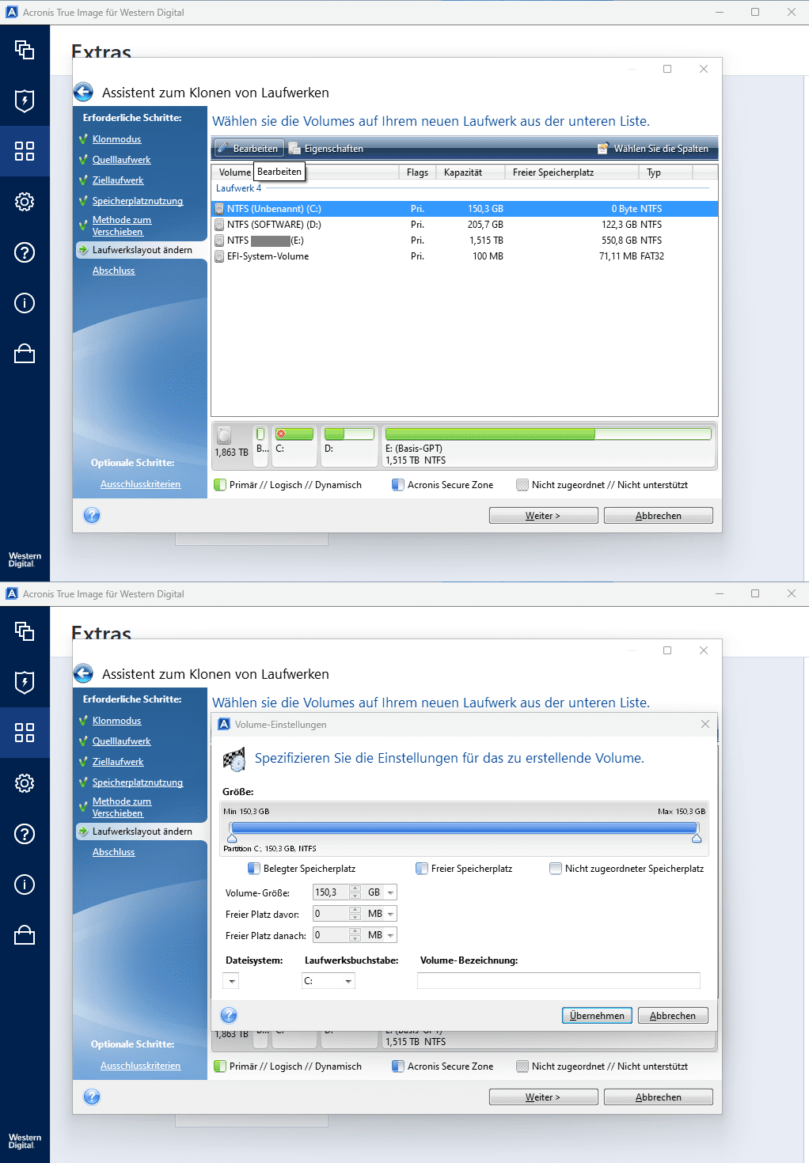Open 'Methode zum Verschieben' step in volume list window
Viewport: 809px width, 1163px height.
point(121,225)
